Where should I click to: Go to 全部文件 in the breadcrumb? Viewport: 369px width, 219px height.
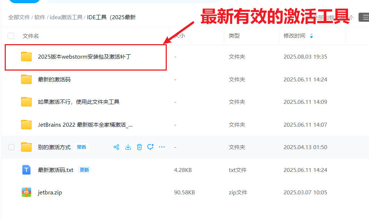(19, 17)
